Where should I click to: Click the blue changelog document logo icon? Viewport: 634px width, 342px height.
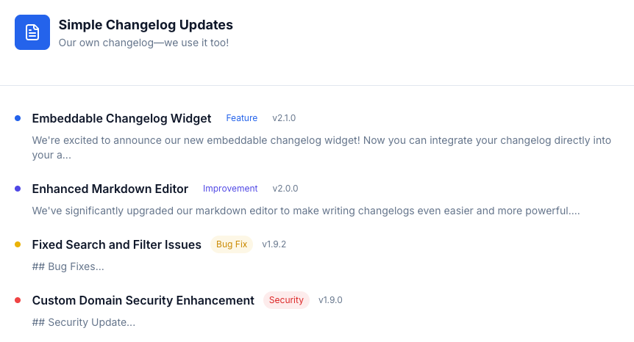point(32,32)
